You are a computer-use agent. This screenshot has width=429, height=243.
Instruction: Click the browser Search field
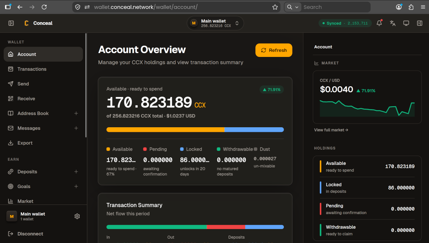335,7
